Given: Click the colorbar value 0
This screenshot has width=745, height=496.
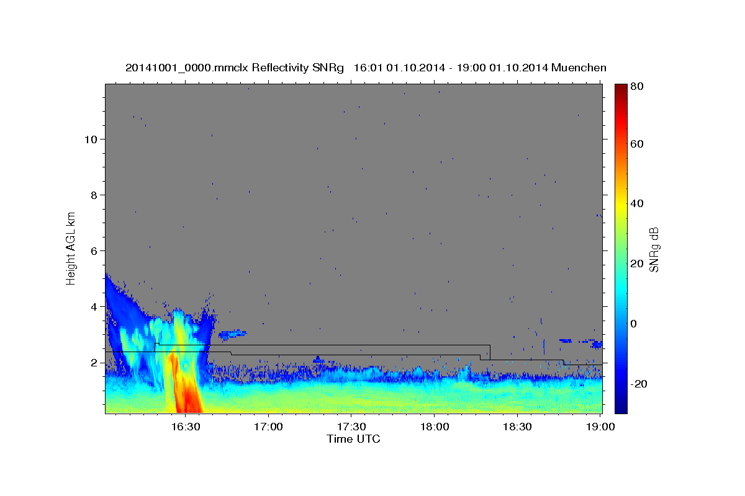Looking at the screenshot, I should (x=634, y=324).
